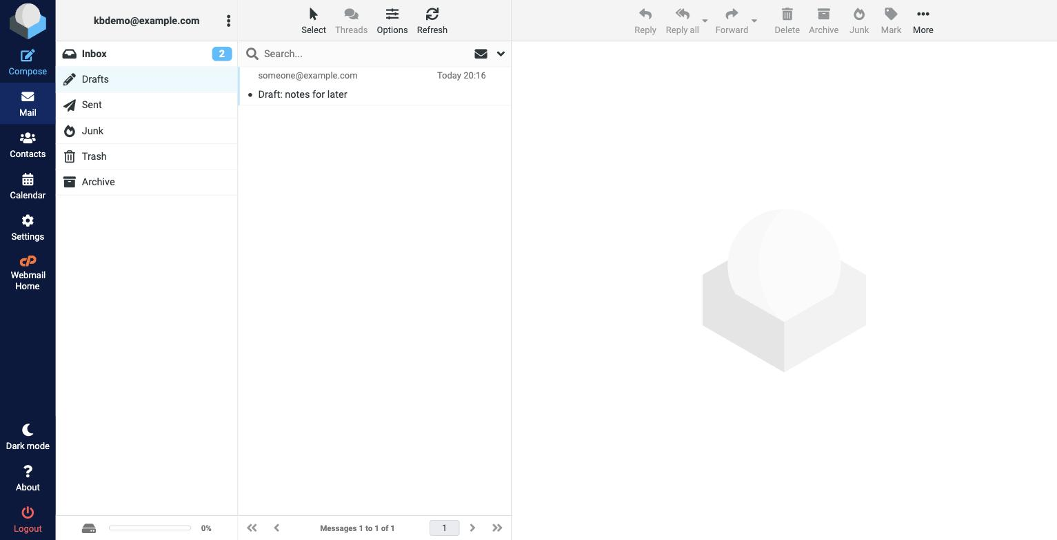Click the Reply button
Viewport: 1057px width, 540px height.
645,21
